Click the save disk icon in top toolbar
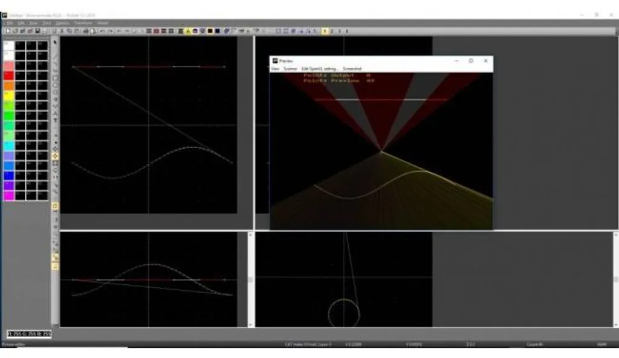 [37, 31]
